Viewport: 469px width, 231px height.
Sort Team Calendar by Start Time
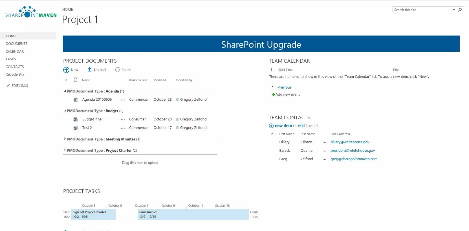285,70
